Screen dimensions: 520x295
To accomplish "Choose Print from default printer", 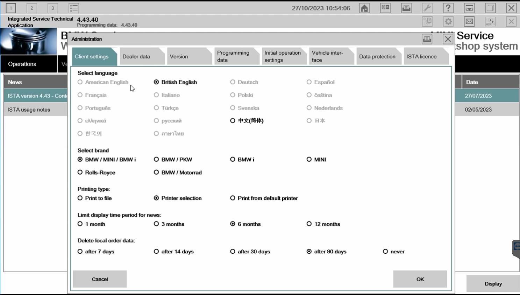I will click(264, 198).
